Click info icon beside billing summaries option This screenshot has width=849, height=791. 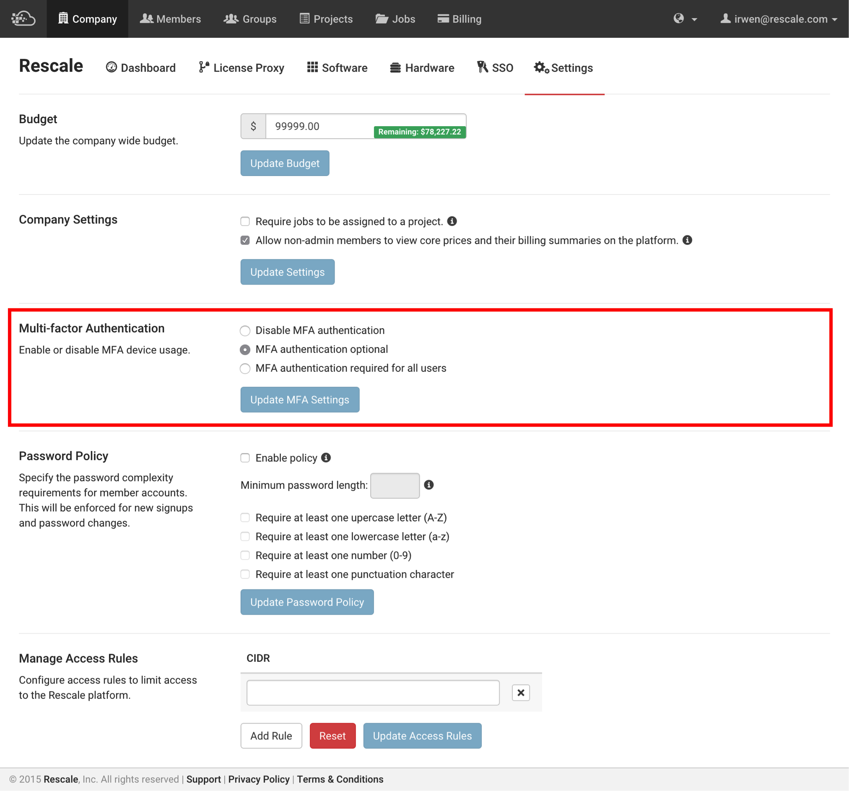pyautogui.click(x=687, y=240)
